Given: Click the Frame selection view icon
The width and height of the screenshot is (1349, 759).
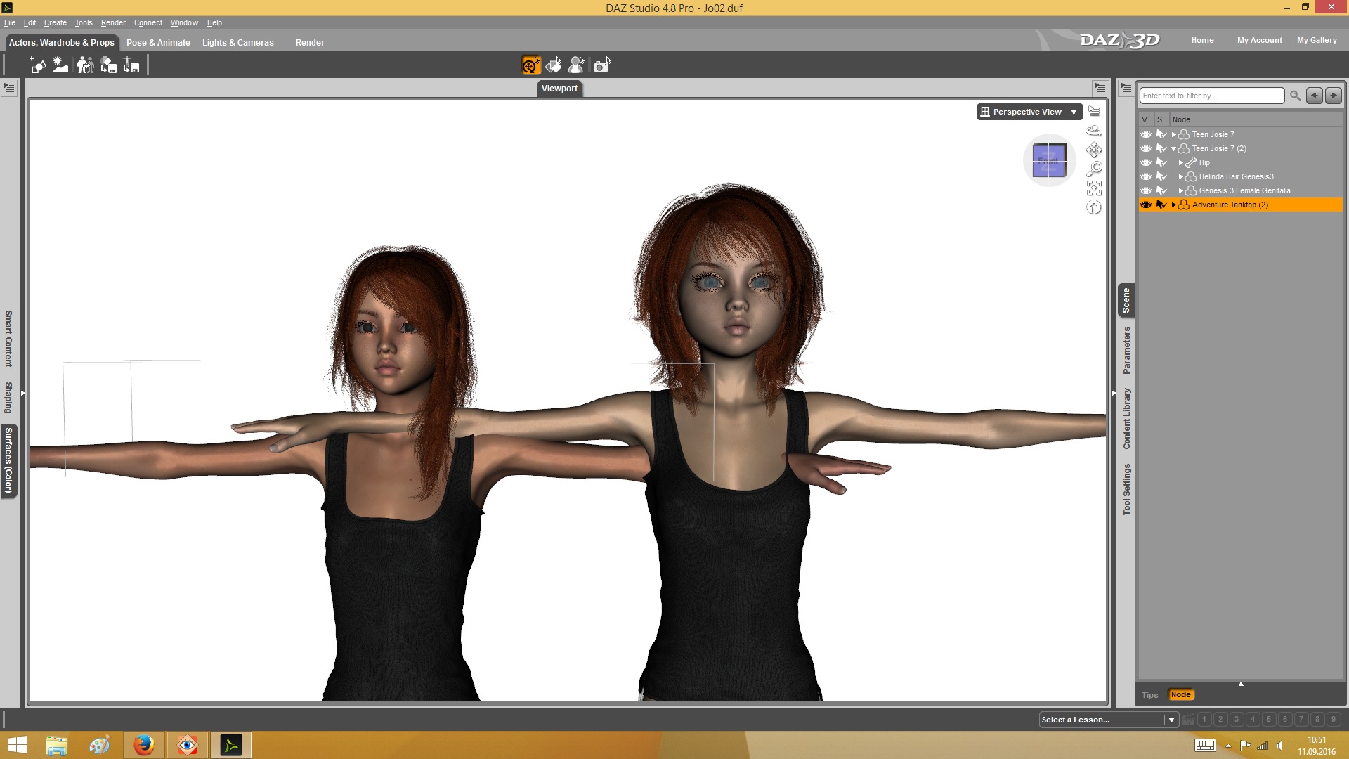Looking at the screenshot, I should [1094, 188].
